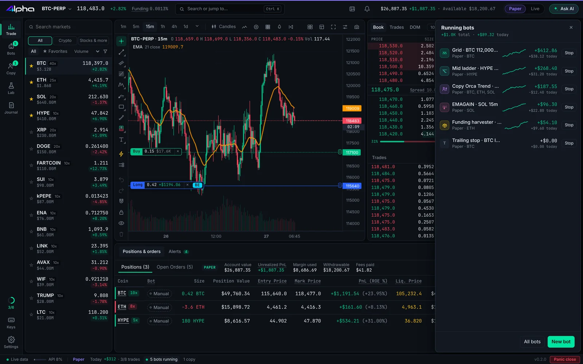Open the Bots sidebar section
Screen dimensions: 583x364
pyautogui.click(x=11, y=48)
